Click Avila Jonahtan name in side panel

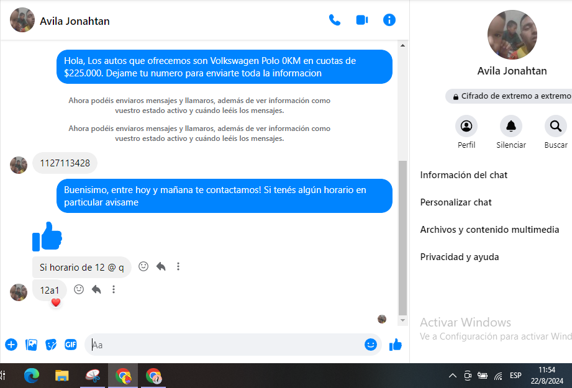pos(512,71)
